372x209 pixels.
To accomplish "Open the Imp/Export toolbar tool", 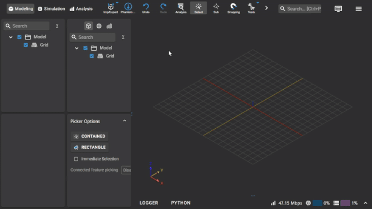I will [x=111, y=8].
